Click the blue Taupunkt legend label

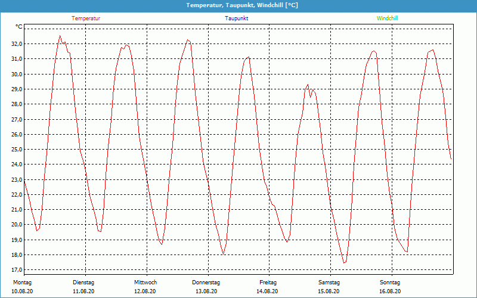[x=237, y=18]
